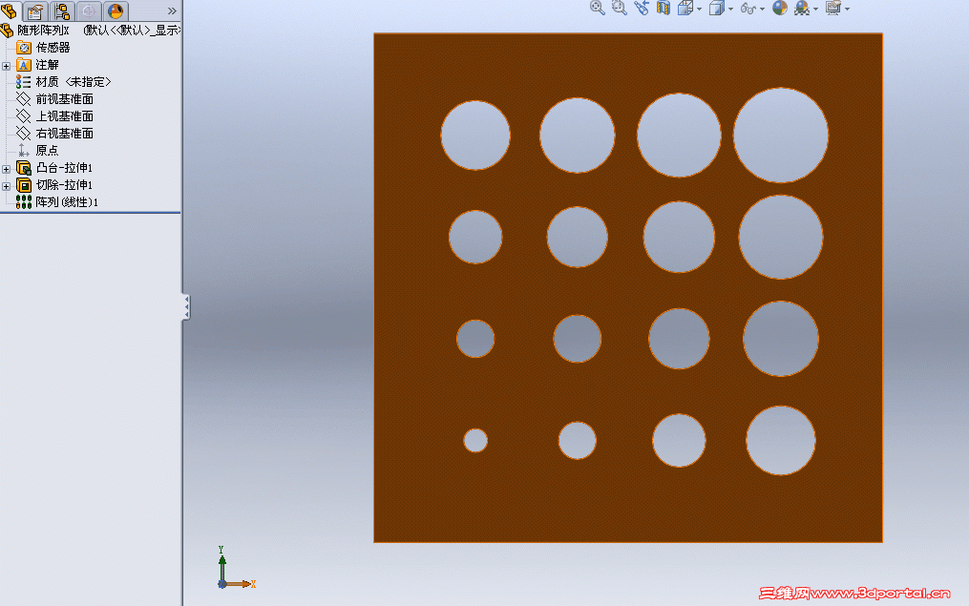
Task: Expand the 注解 annotations folder
Action: tap(6, 64)
